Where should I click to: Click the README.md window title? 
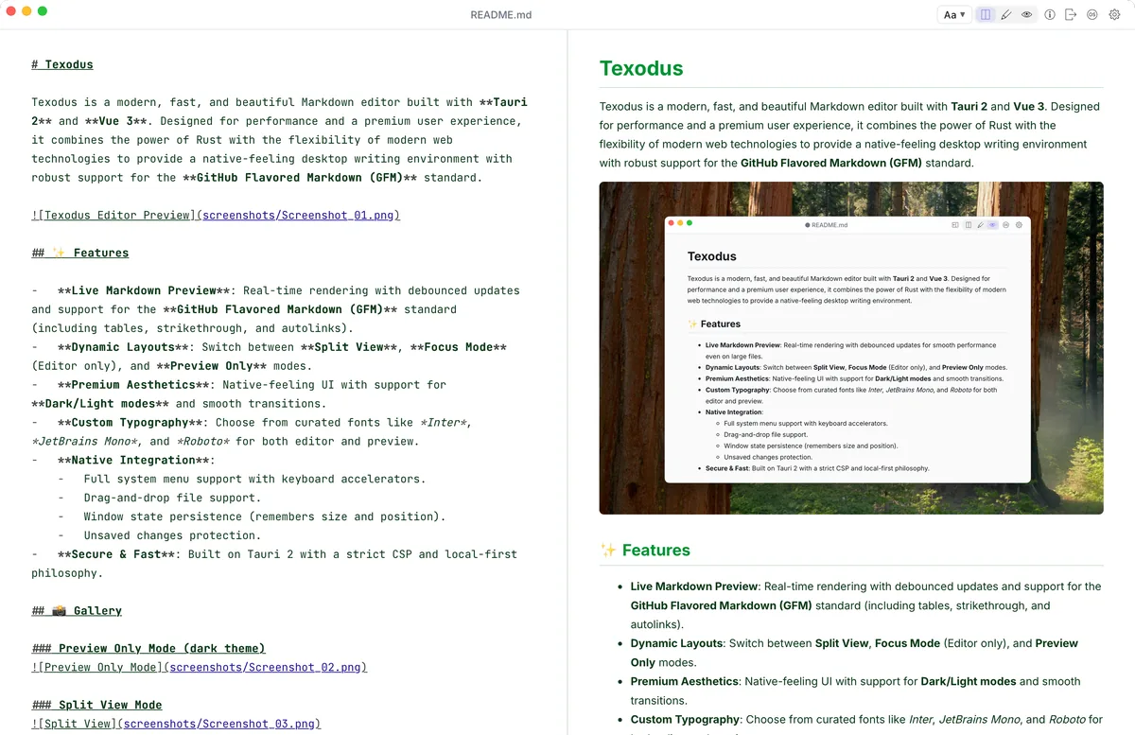[x=501, y=15]
